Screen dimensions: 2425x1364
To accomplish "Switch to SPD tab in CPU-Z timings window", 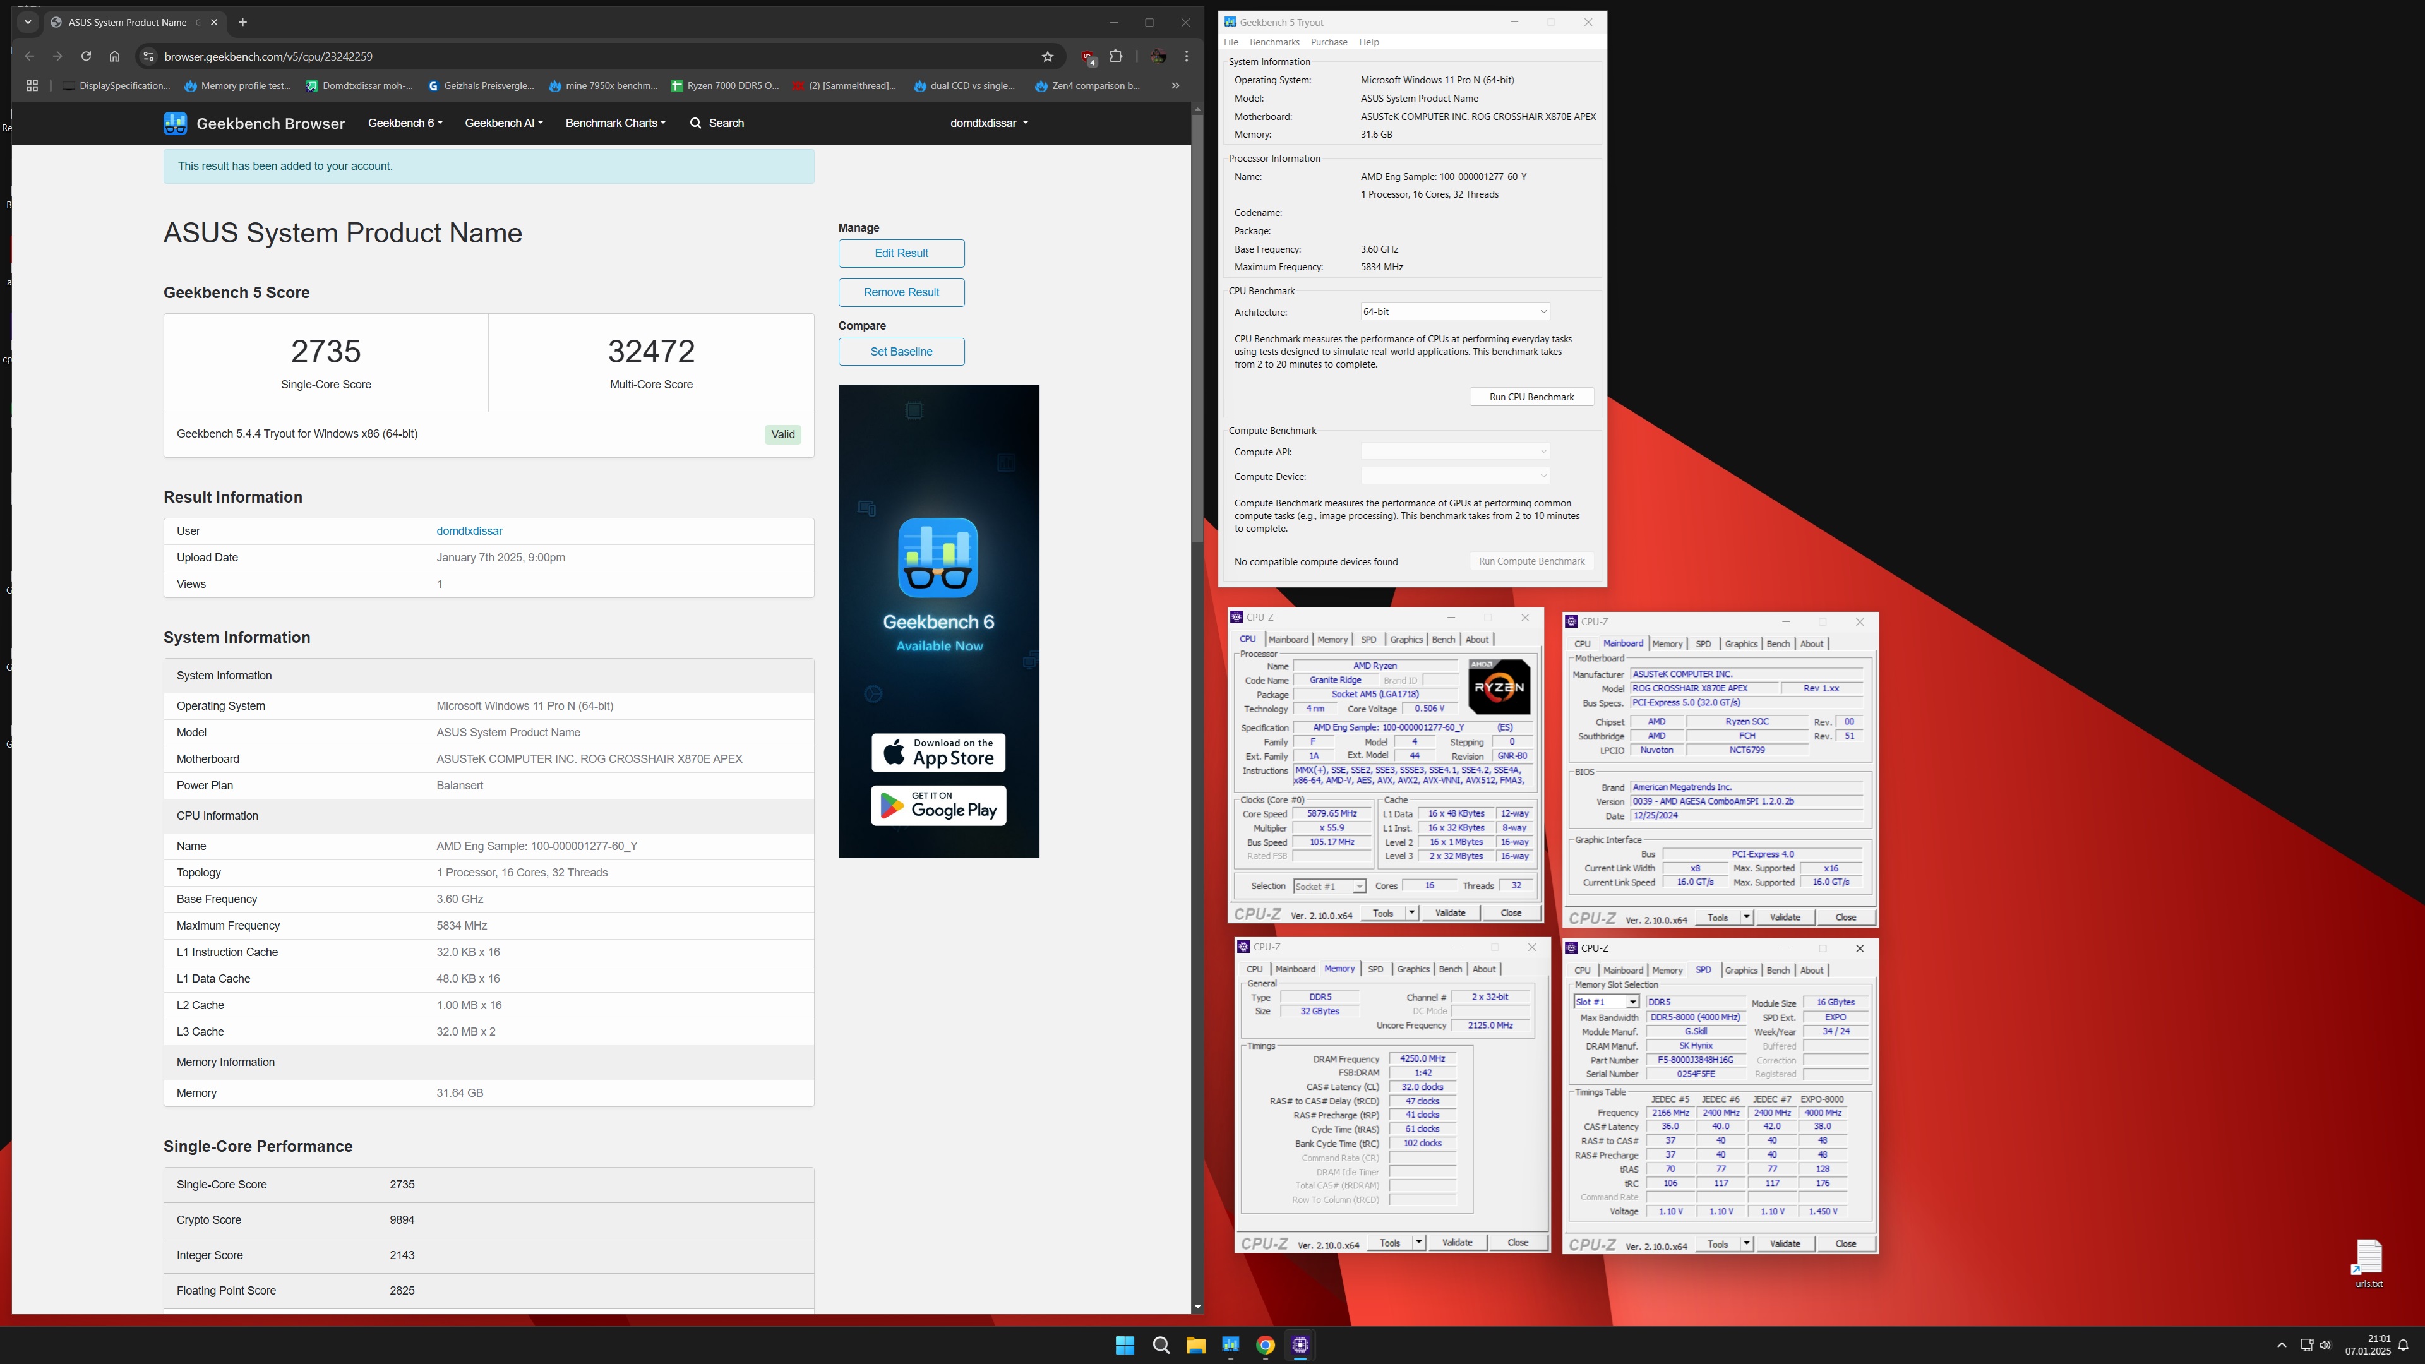I will 1375,969.
